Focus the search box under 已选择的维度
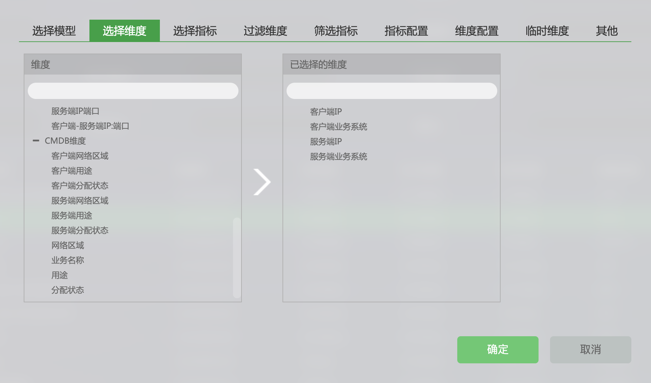651x383 pixels. [x=392, y=91]
